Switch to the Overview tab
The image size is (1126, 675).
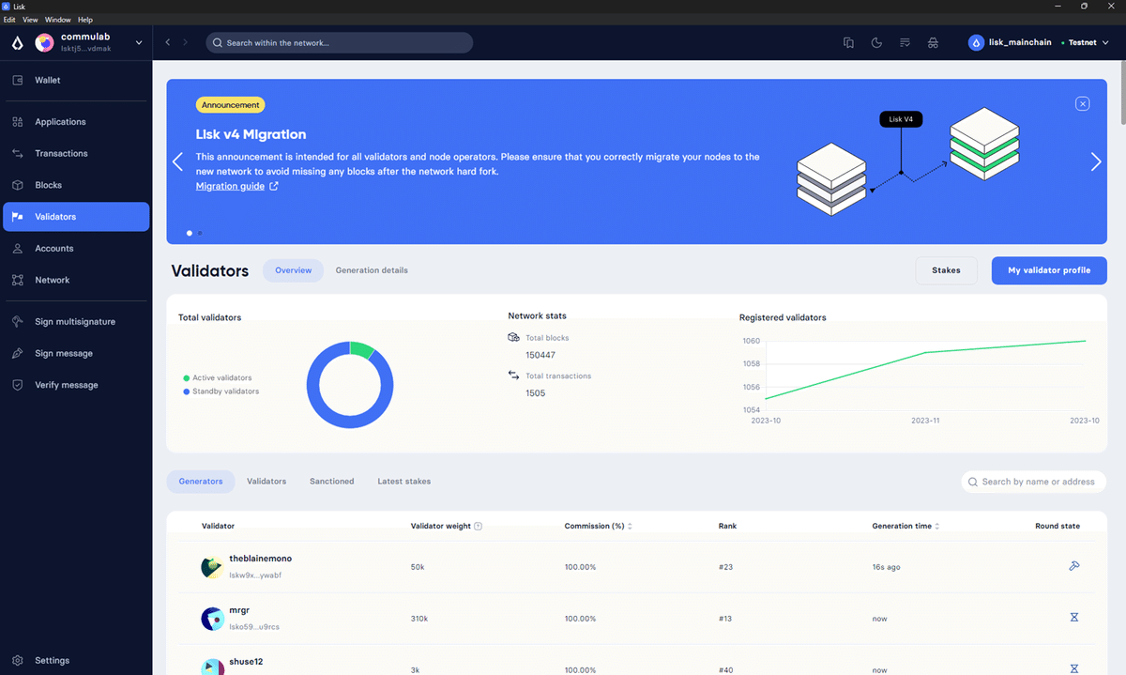tap(293, 270)
